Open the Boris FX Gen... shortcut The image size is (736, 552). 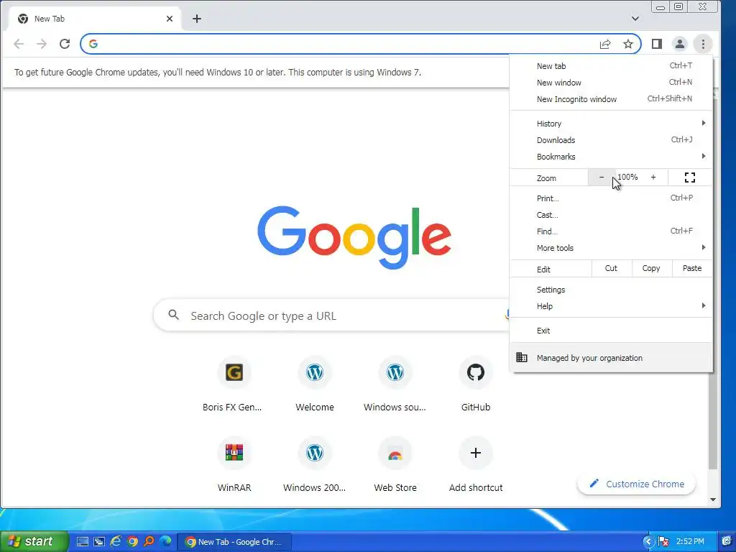pos(234,385)
